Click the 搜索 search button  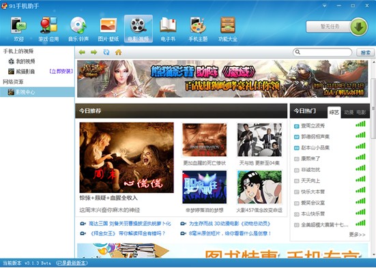pos(365,53)
